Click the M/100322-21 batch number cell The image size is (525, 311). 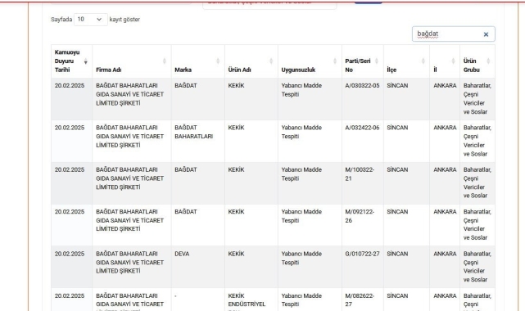click(362, 183)
